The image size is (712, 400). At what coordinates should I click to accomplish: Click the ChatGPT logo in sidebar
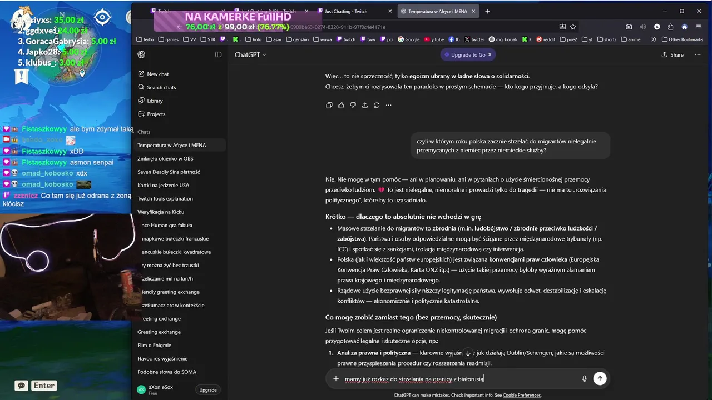pos(141,54)
